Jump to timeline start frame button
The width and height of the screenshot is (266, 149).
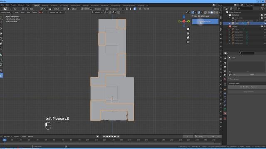point(104,137)
